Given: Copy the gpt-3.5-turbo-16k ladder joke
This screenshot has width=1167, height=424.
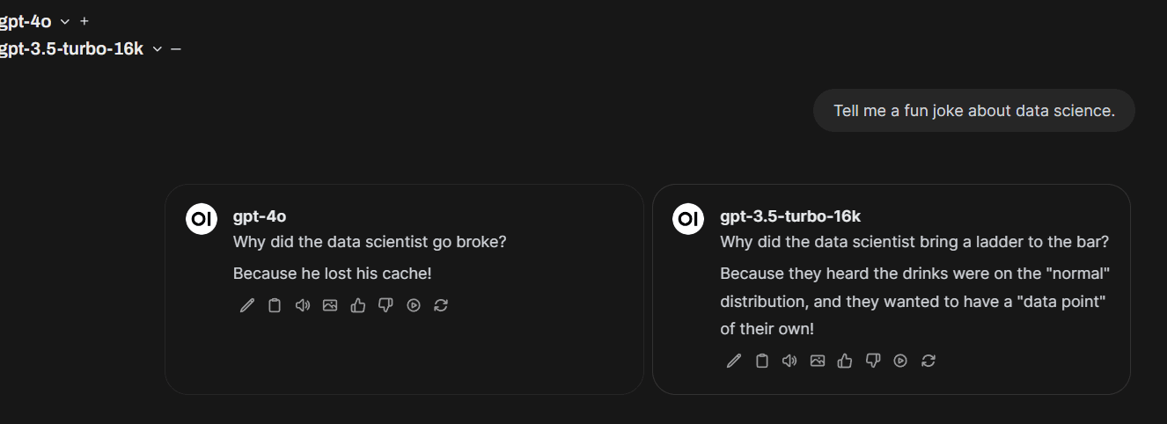Looking at the screenshot, I should [762, 361].
